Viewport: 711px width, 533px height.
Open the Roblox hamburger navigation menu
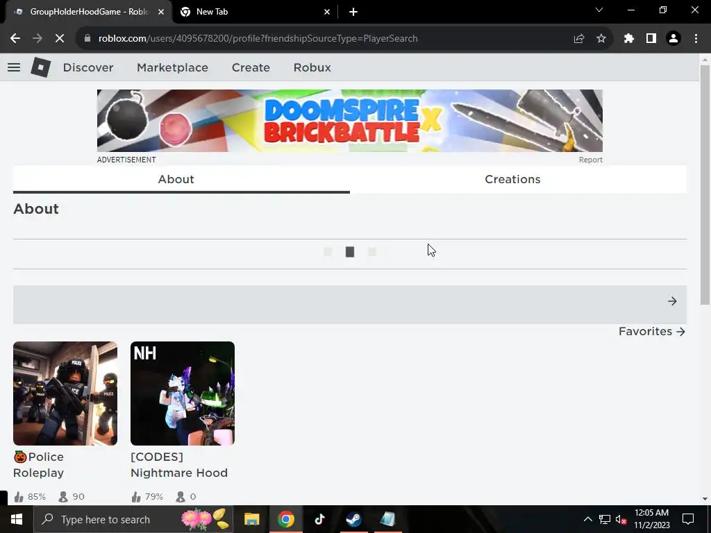pos(14,67)
